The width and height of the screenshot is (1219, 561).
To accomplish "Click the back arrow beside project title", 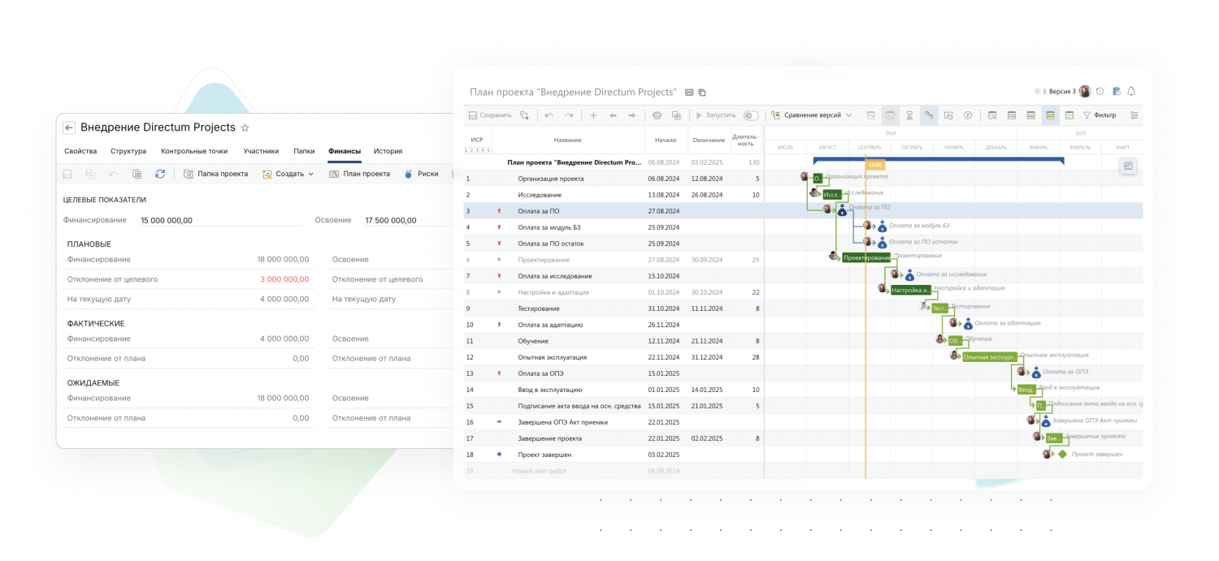I will 69,127.
